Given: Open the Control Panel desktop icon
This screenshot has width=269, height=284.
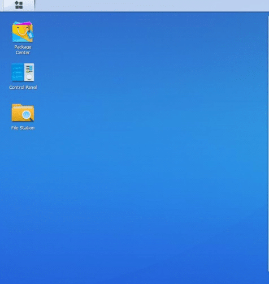Looking at the screenshot, I should point(23,72).
